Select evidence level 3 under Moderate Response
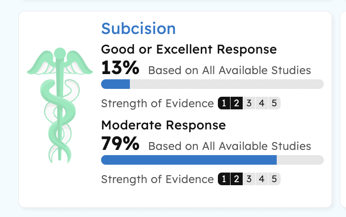Screen dimensions: 346x217 point(249,179)
